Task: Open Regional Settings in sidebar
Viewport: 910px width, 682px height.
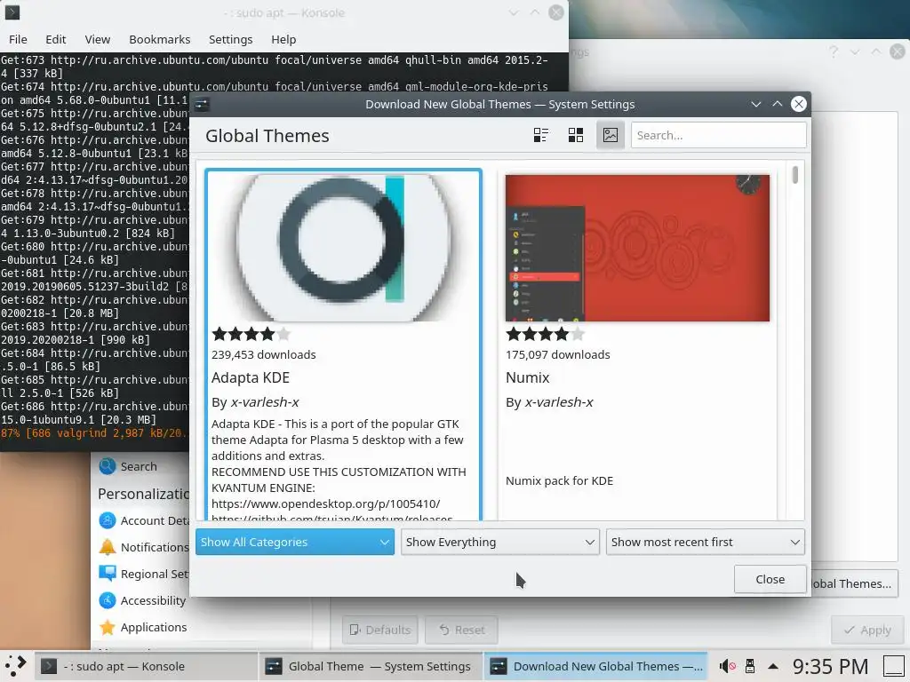Action: tap(143, 574)
